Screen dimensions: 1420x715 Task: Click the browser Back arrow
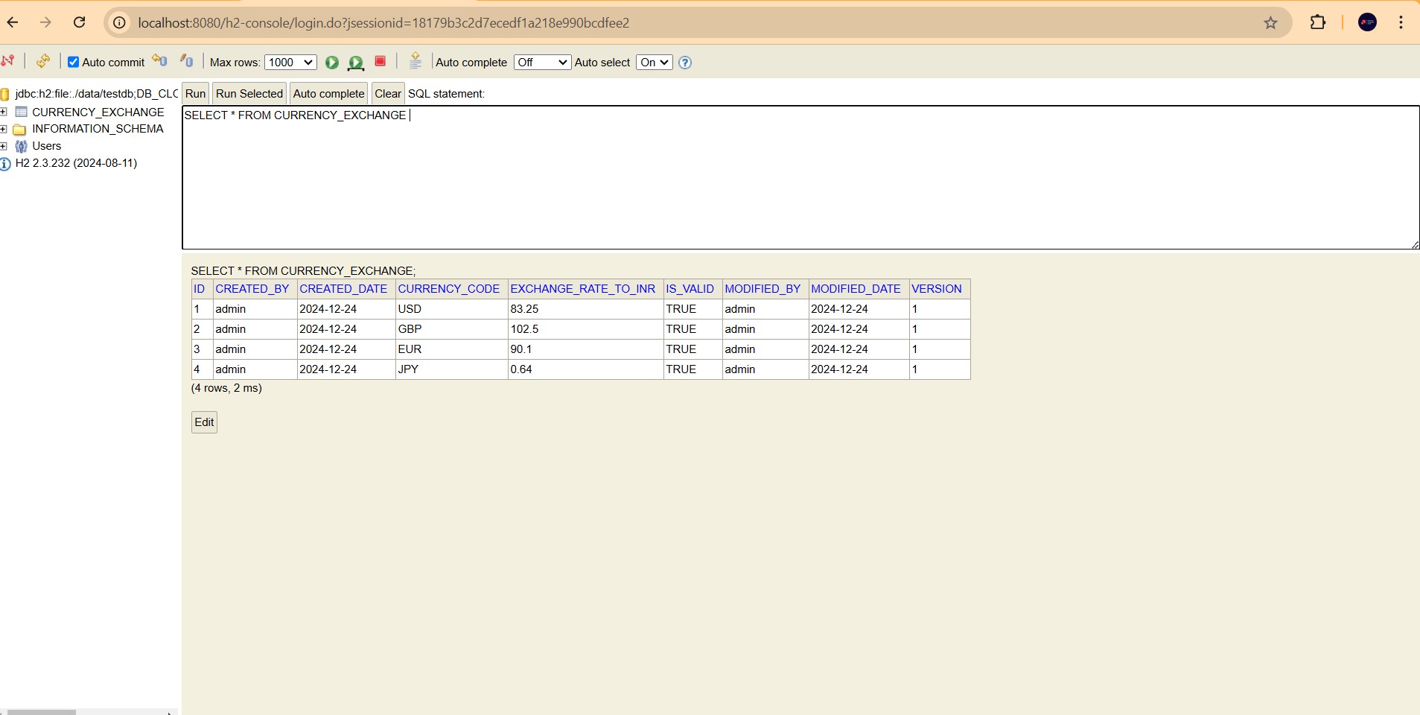click(13, 22)
